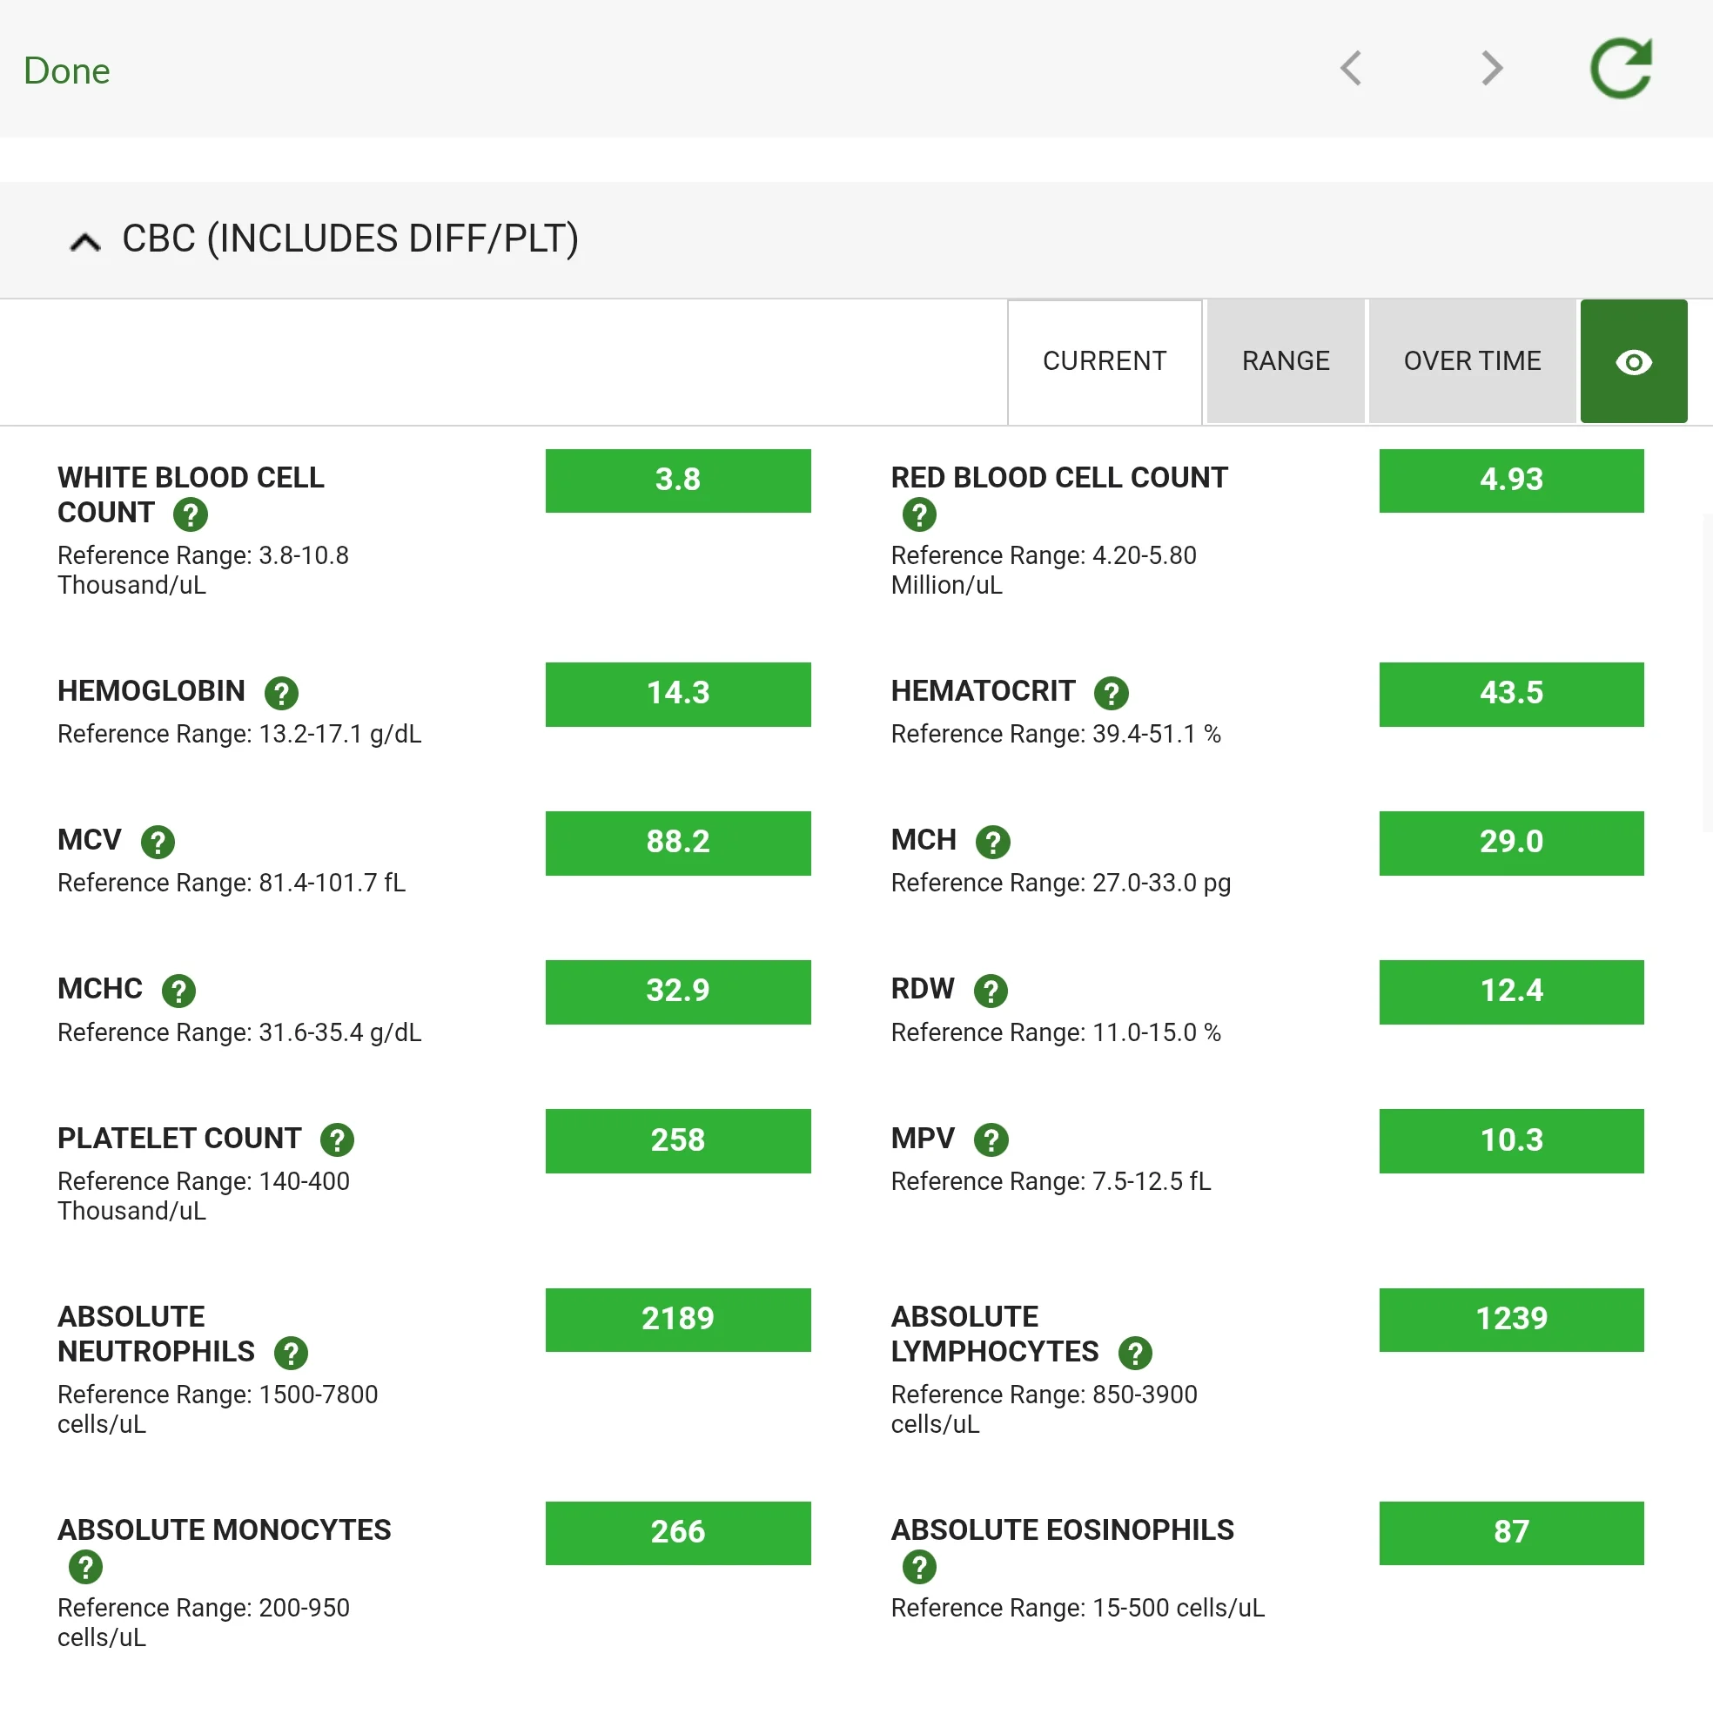Reload the page with the refresh icon
Image resolution: width=1713 pixels, height=1714 pixels.
point(1621,68)
